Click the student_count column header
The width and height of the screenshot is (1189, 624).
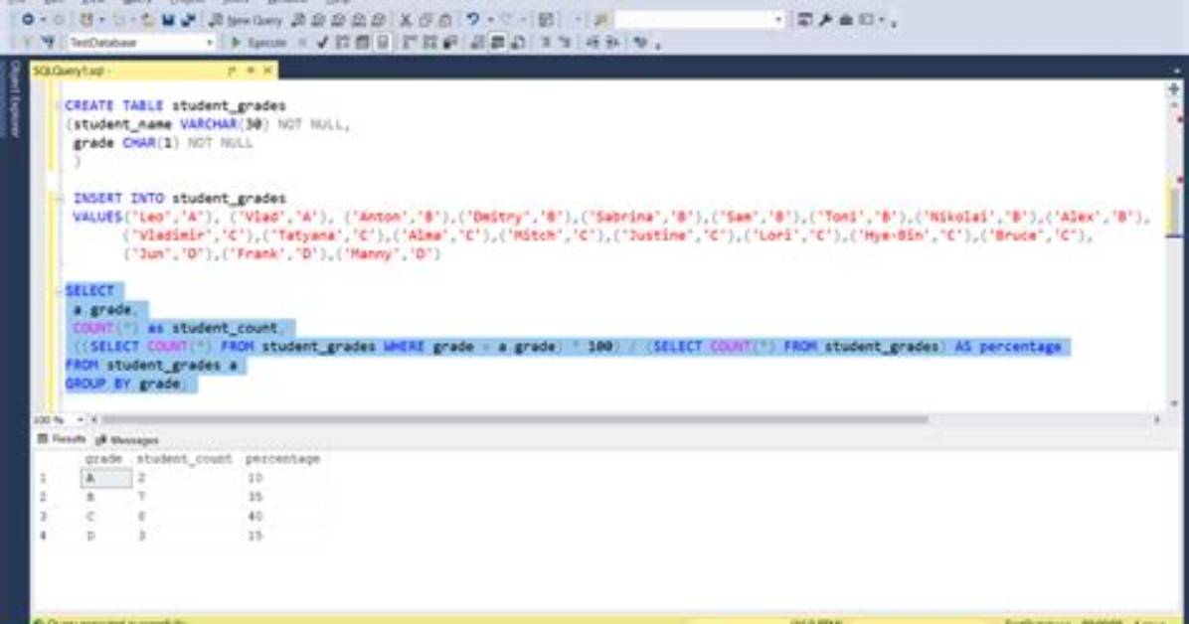[x=184, y=459]
